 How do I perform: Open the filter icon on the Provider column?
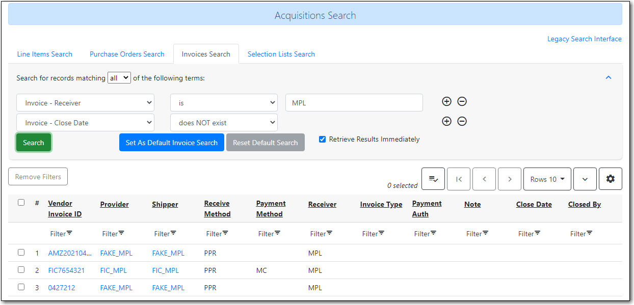click(x=120, y=233)
